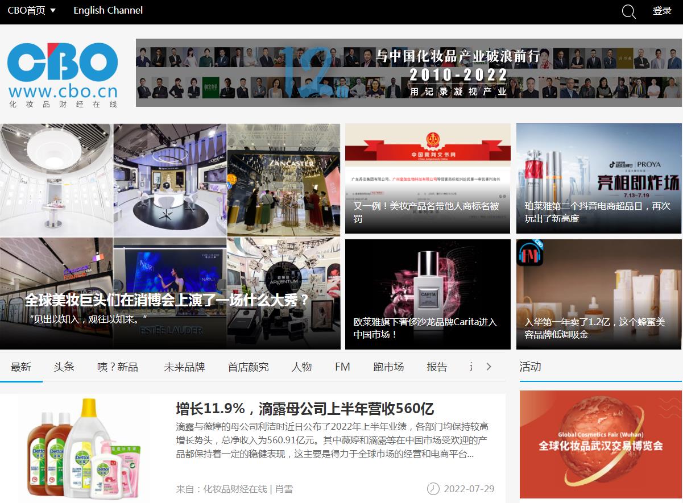The image size is (683, 503).
Task: Click the 滴露与薇婷的母公司 article summary text
Action: pyautogui.click(x=332, y=440)
